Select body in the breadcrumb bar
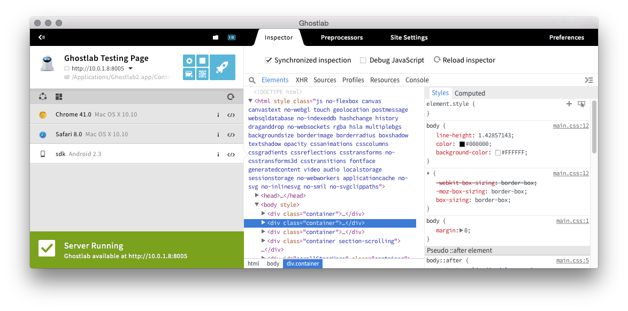Screen dimensions: 628x311 pyautogui.click(x=273, y=263)
